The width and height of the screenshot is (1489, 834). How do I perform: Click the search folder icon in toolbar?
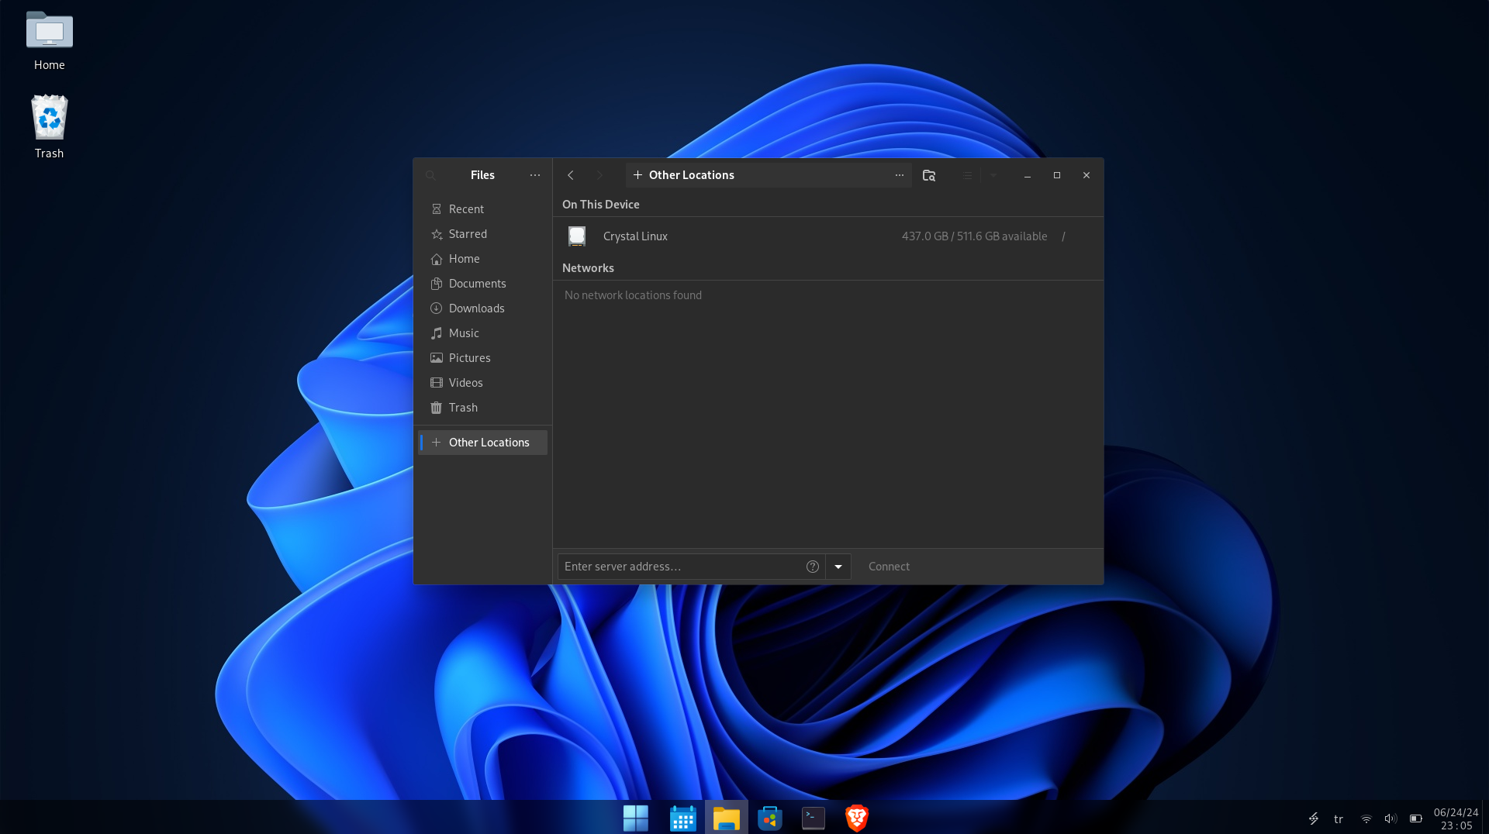pyautogui.click(x=929, y=175)
